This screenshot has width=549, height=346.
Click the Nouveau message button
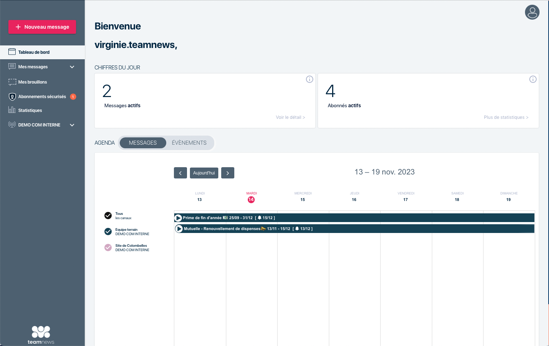pos(42,27)
